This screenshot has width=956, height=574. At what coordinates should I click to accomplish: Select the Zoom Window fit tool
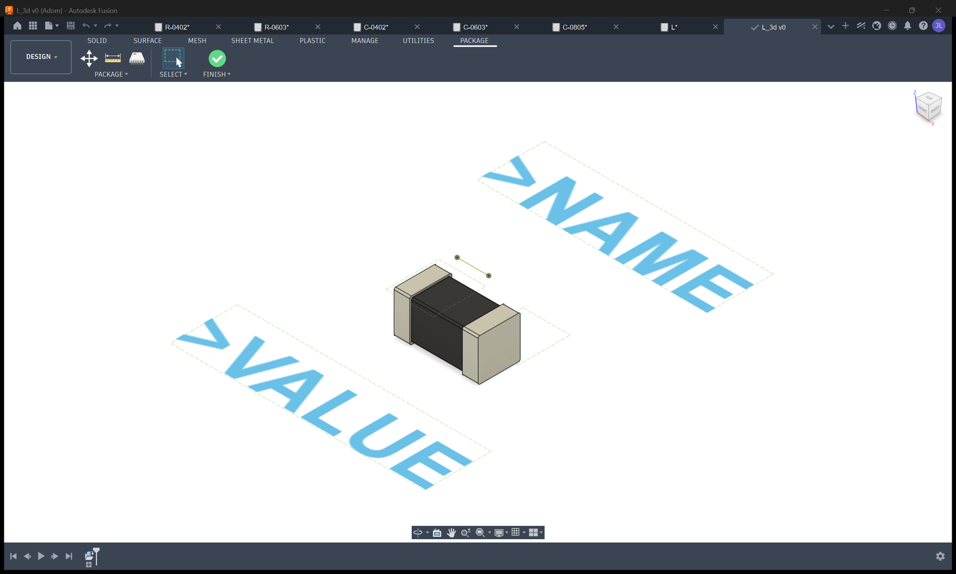coord(480,533)
